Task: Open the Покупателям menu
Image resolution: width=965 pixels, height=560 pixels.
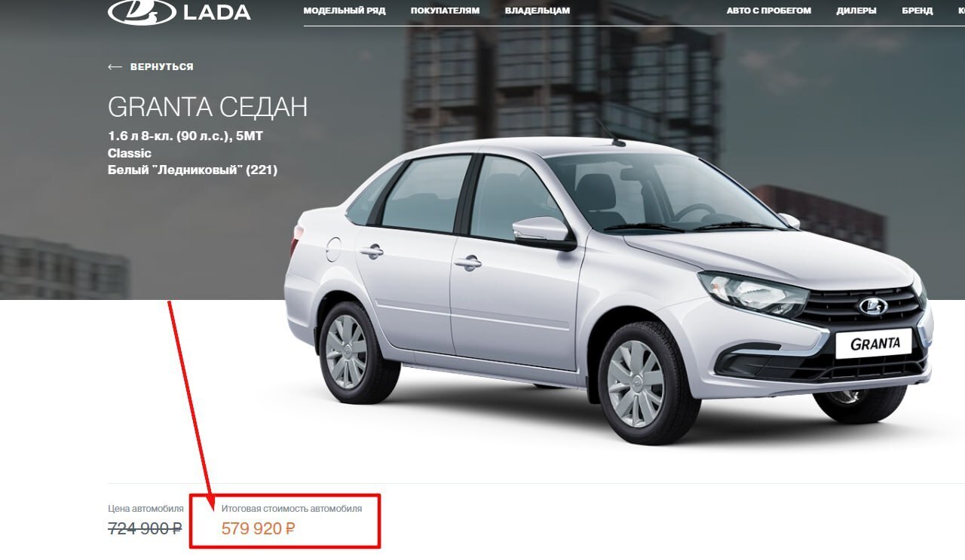Action: [x=446, y=11]
